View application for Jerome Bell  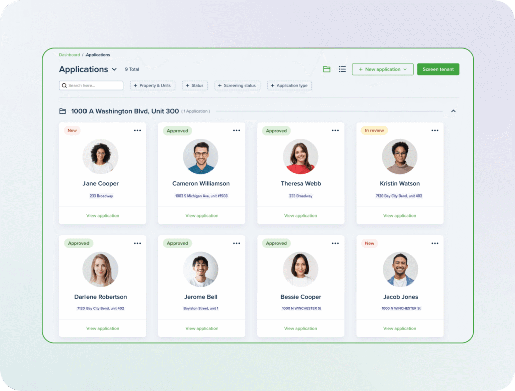tap(202, 328)
